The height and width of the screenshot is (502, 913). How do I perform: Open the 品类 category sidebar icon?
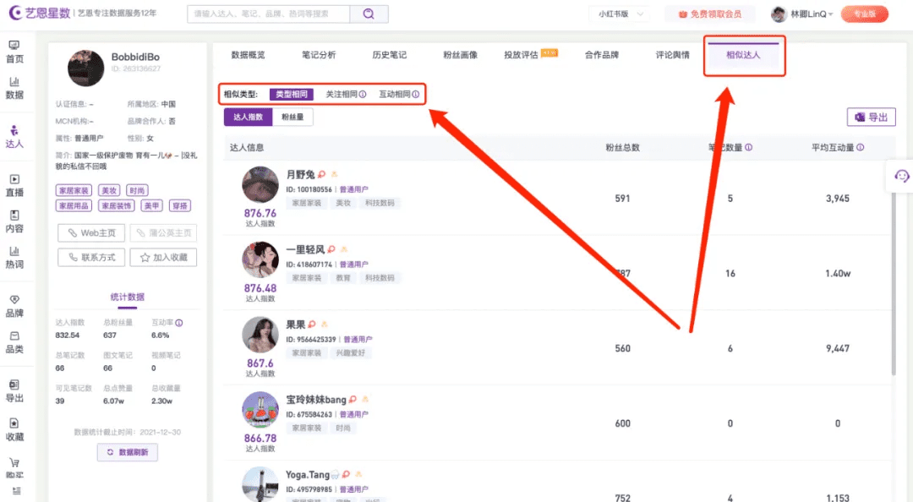pos(14,342)
